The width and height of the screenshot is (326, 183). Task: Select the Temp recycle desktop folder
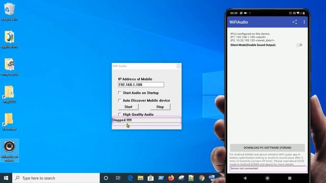point(9,67)
